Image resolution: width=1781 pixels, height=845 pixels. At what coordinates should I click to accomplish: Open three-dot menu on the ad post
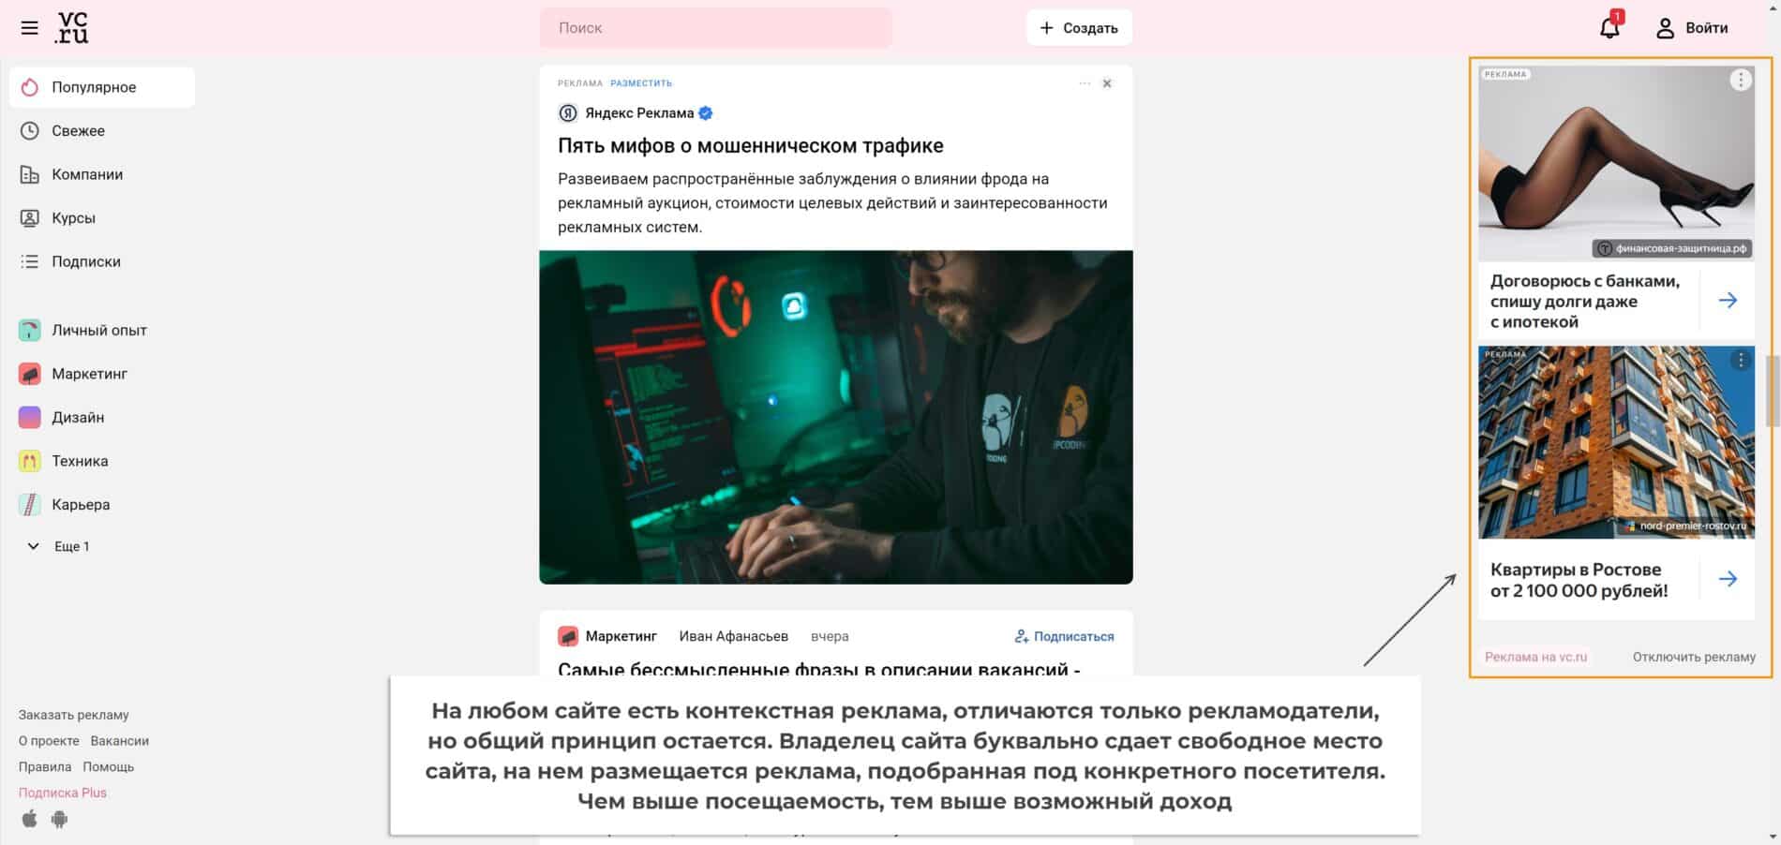tap(1085, 83)
